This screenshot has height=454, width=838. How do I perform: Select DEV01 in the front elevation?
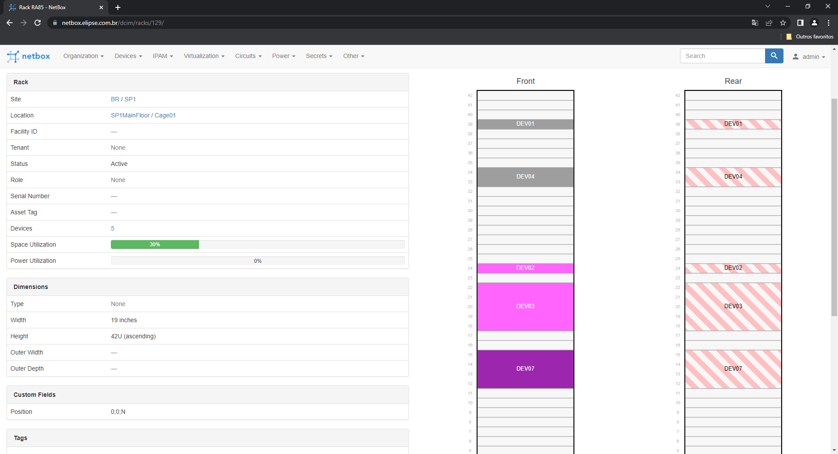pos(525,124)
